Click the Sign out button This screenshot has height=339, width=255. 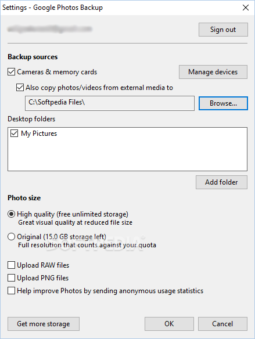(x=223, y=30)
